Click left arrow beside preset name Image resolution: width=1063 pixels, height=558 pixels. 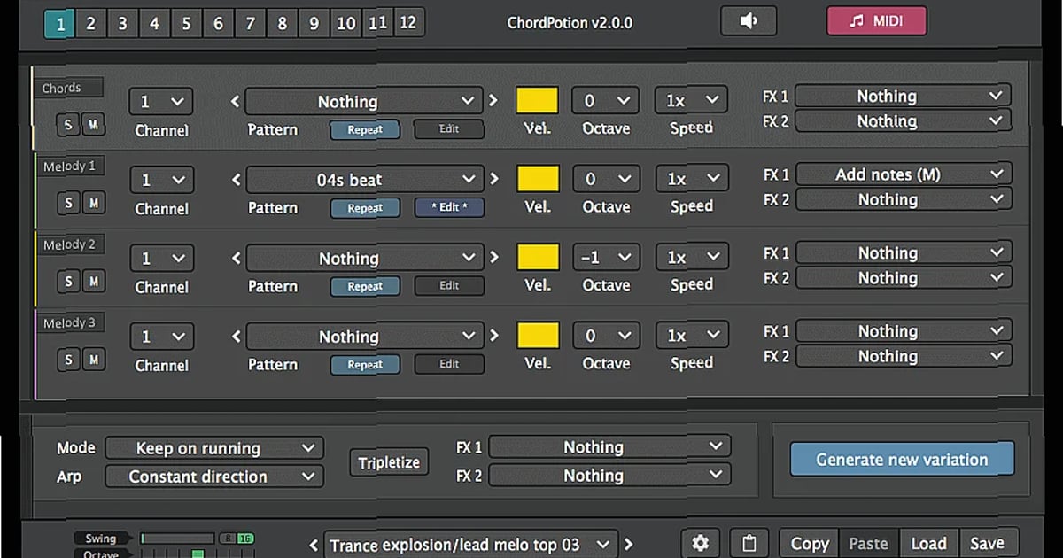(312, 546)
